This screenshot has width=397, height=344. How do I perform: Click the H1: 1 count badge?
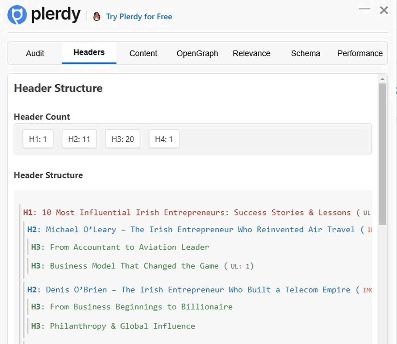38,139
